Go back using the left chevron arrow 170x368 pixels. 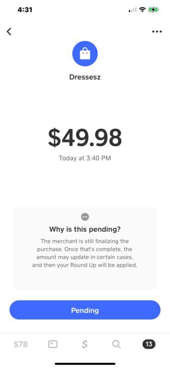[9, 31]
